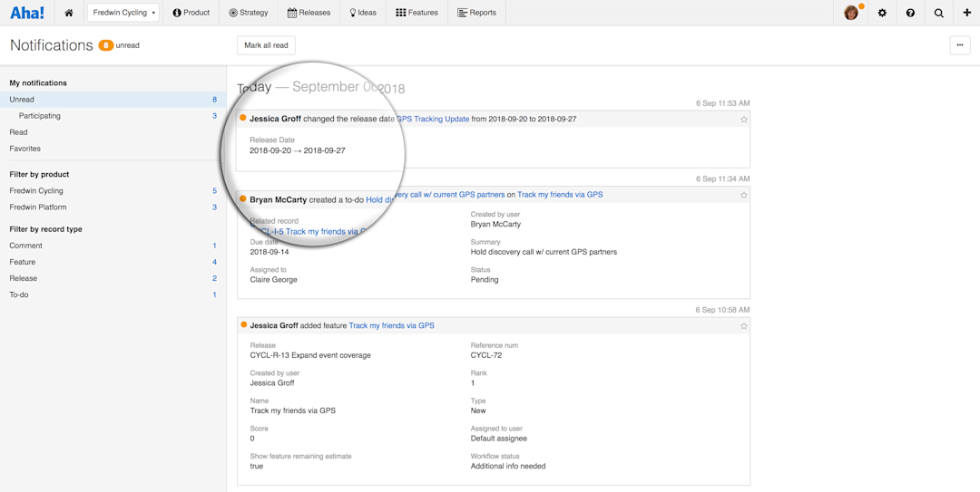Filter by Fredwin Platform product
The height and width of the screenshot is (492, 980).
coord(113,207)
